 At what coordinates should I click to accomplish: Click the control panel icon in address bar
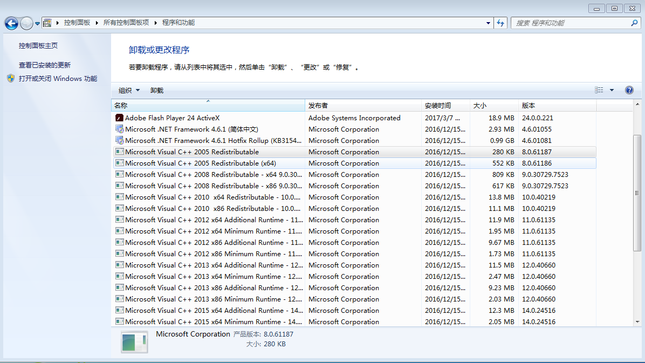(x=47, y=23)
